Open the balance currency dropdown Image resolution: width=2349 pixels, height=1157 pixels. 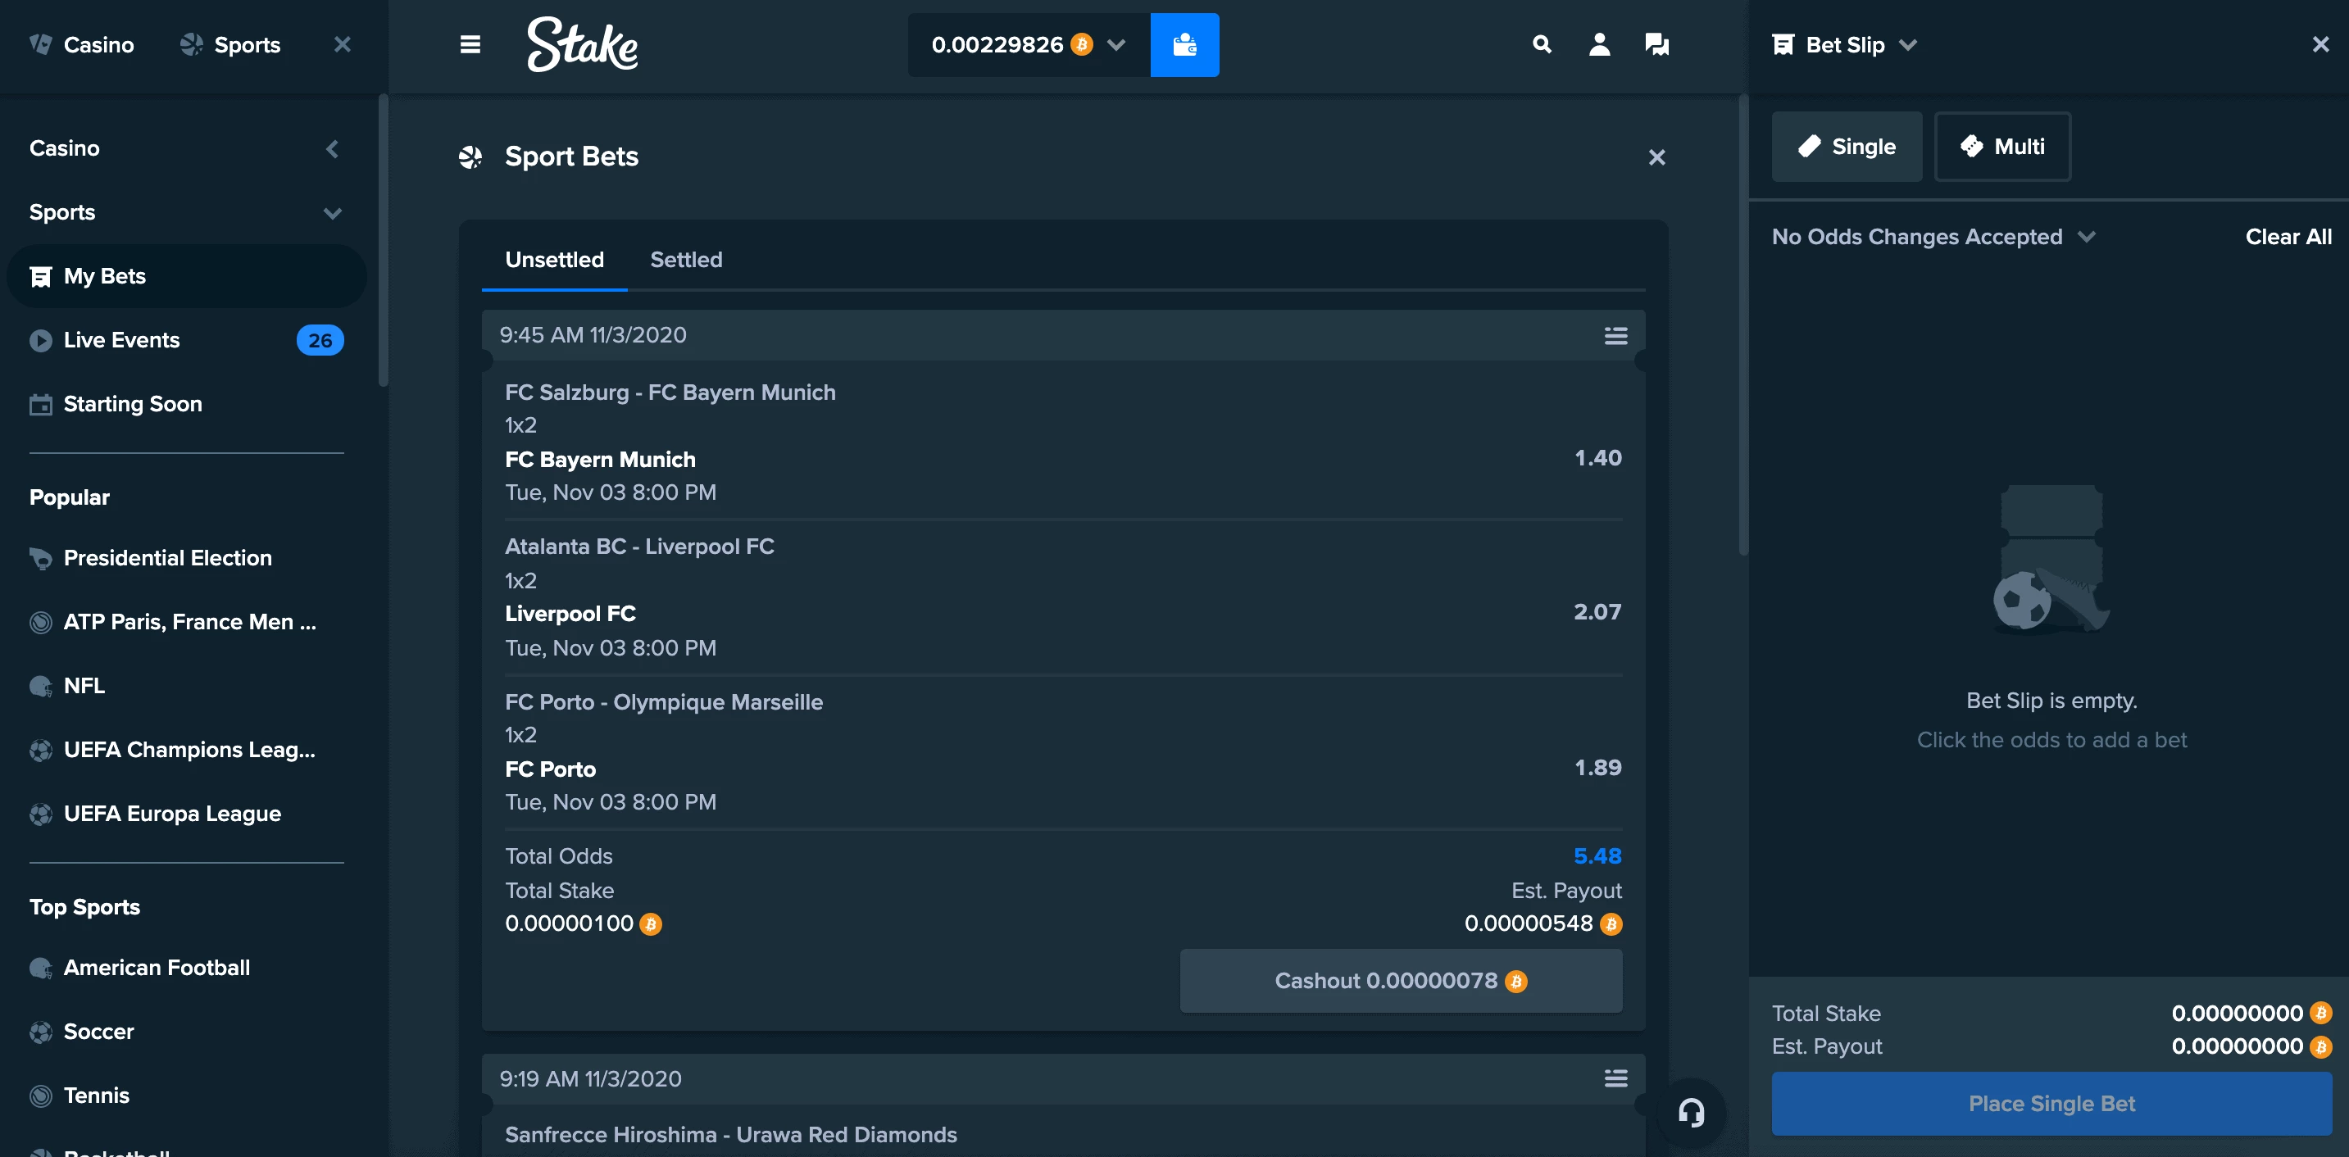(x=1116, y=45)
